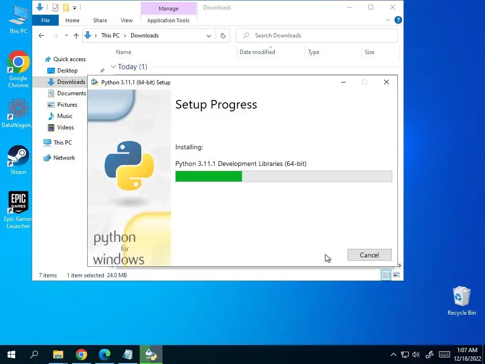Click Explorer horizontal scrollbar right arrow
Screen dimensions: 485x364
point(400,265)
